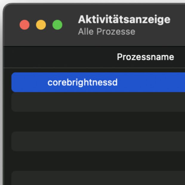
Task: Sort by the Prozessname column header
Action: coord(145,57)
